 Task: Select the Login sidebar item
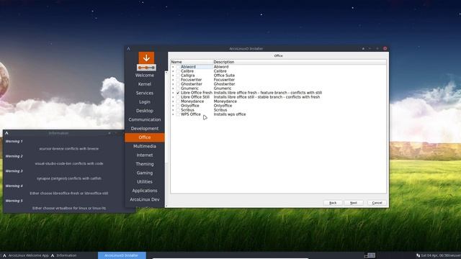click(144, 102)
